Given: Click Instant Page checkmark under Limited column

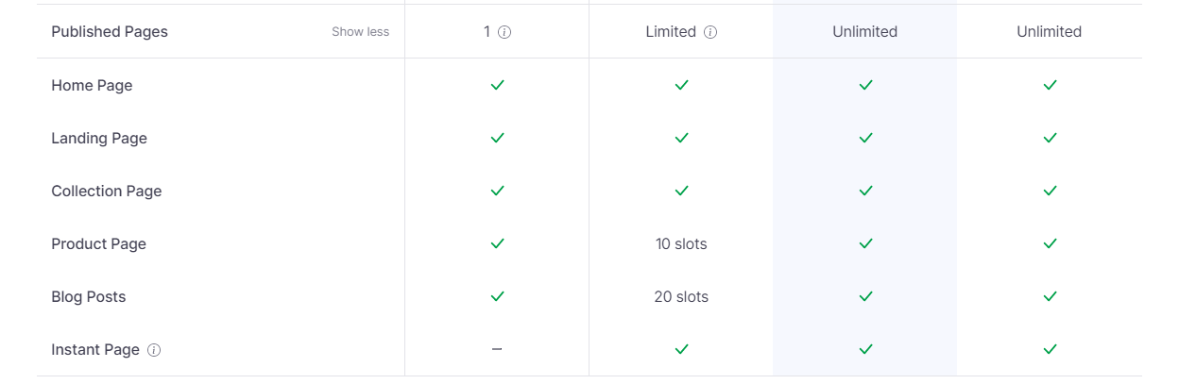Looking at the screenshot, I should click(681, 349).
